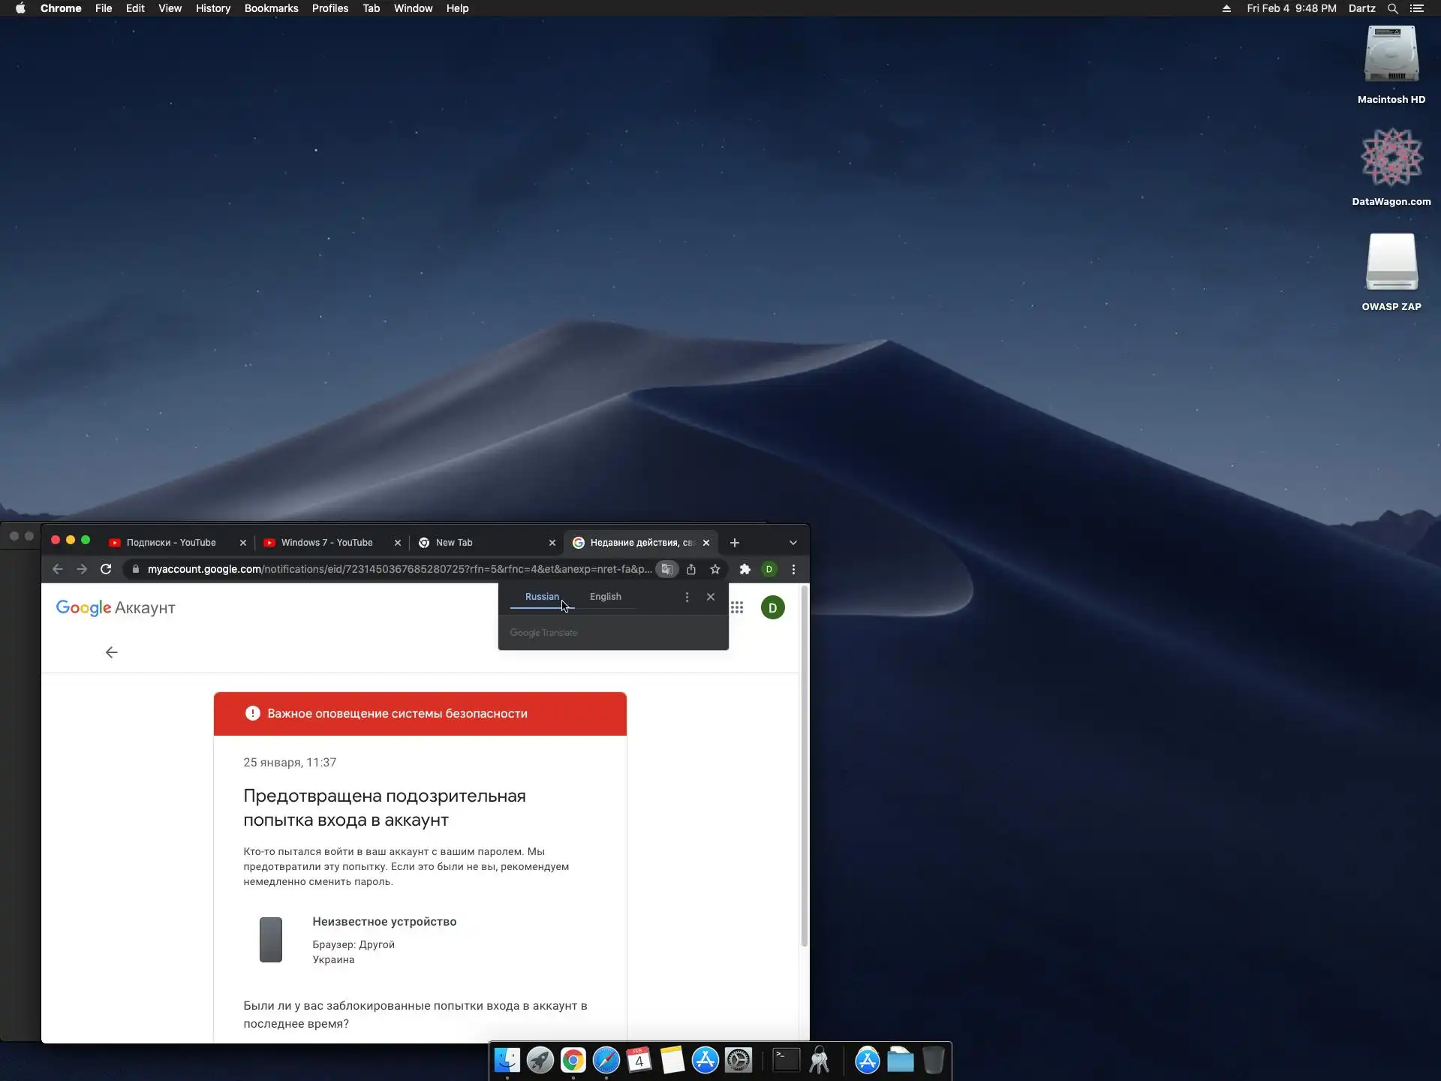This screenshot has width=1441, height=1081.
Task: Select Russian in translate popup
Action: pos(542,597)
